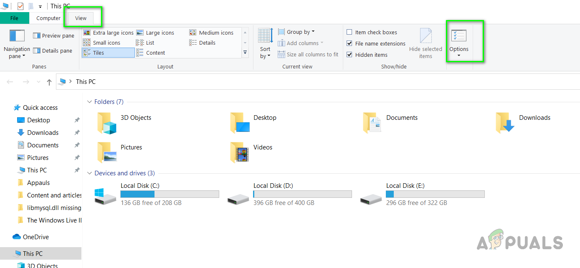Toggle the Preview pane
This screenshot has height=268, width=580.
point(53,36)
